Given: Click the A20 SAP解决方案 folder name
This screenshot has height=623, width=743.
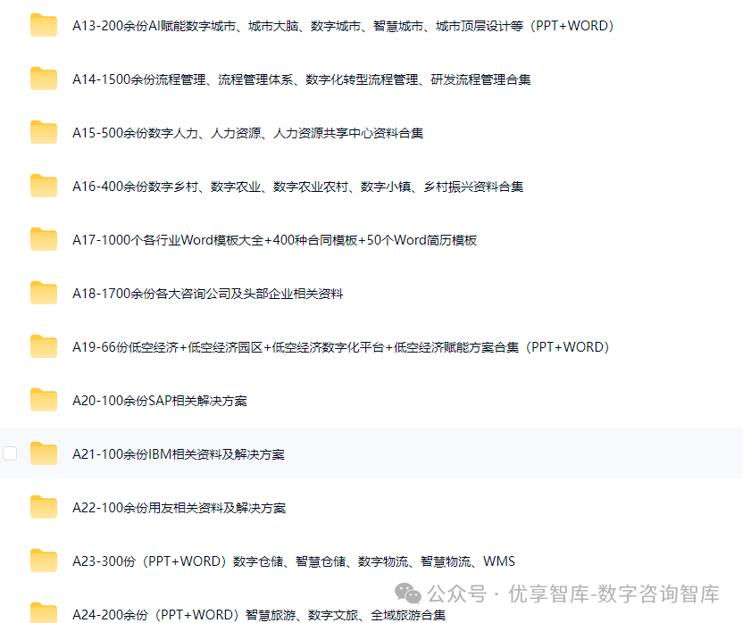Looking at the screenshot, I should [x=161, y=400].
